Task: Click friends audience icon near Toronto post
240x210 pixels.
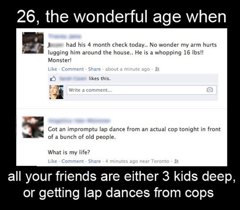Action: click(177, 161)
